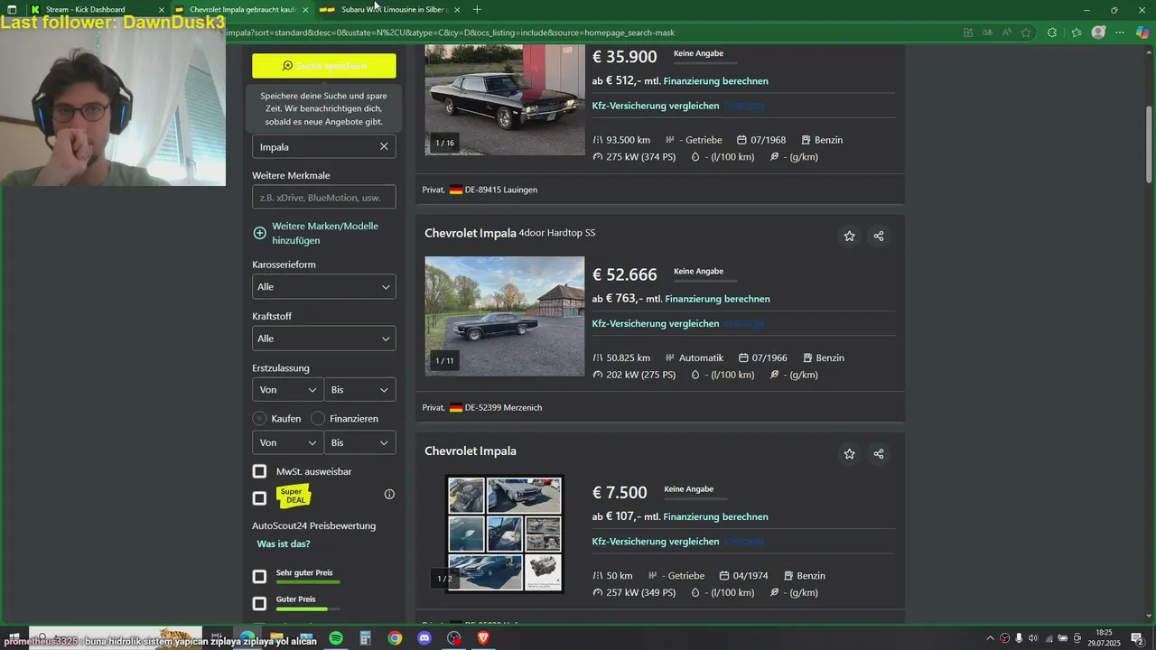This screenshot has height=650, width=1156.
Task: Share the Impala 4door Hardtop SS listing
Action: (x=879, y=237)
